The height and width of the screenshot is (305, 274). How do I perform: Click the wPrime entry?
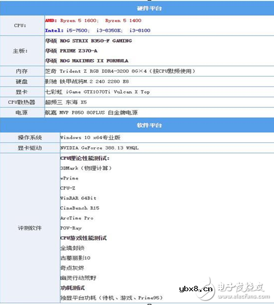70,178
